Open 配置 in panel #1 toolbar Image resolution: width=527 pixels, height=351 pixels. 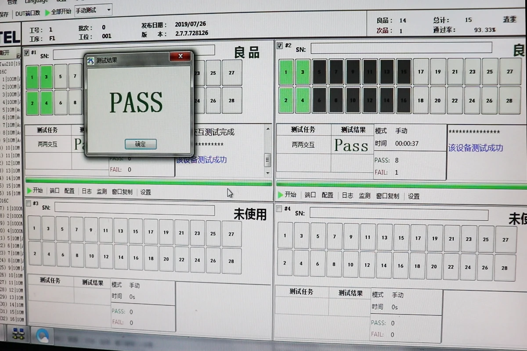[69, 191]
